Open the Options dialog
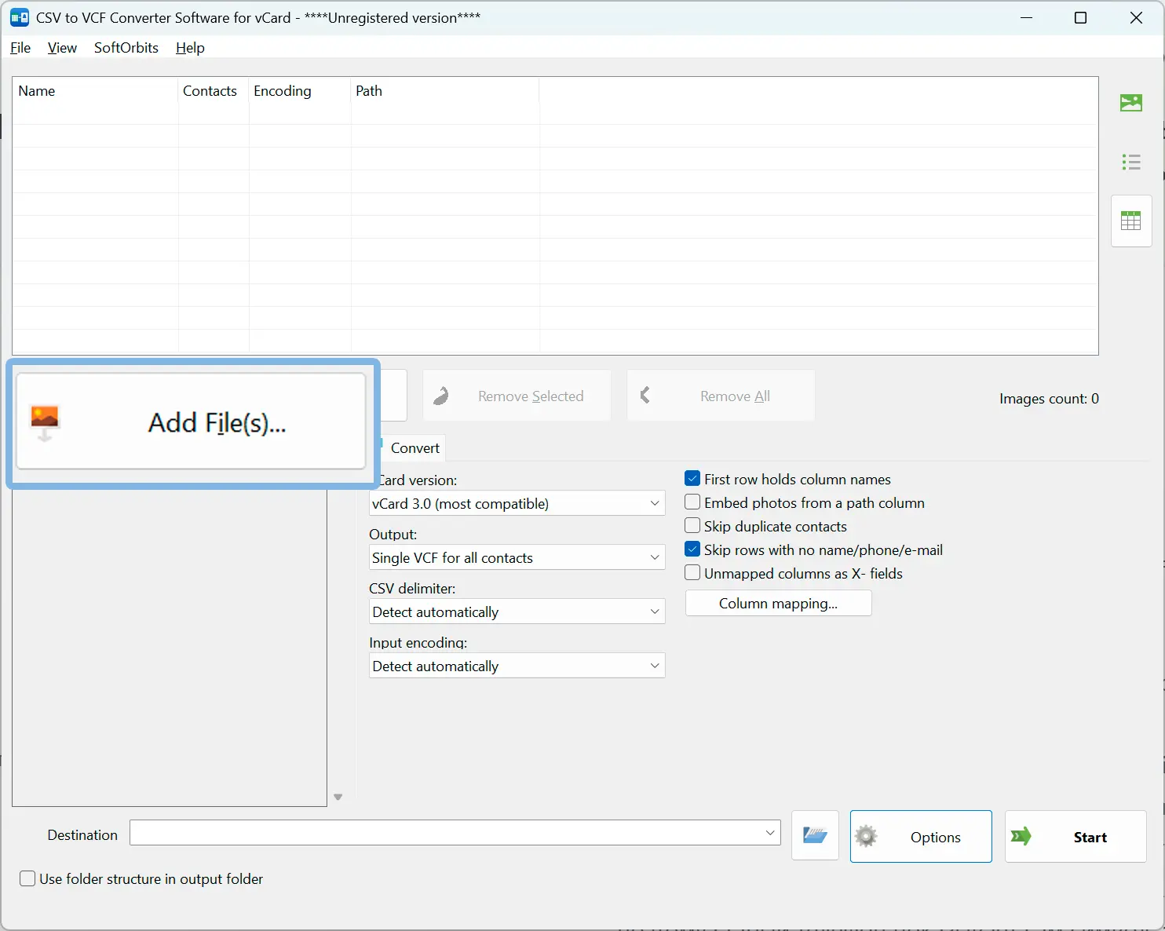 [x=921, y=837]
